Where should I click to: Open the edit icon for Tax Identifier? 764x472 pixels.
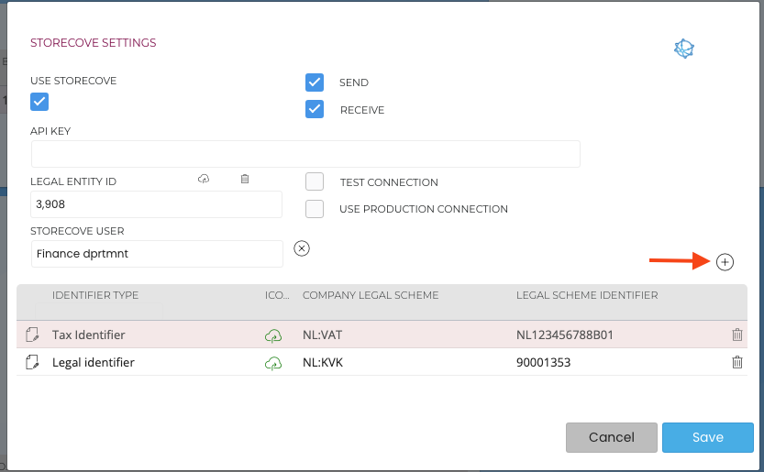(x=33, y=335)
